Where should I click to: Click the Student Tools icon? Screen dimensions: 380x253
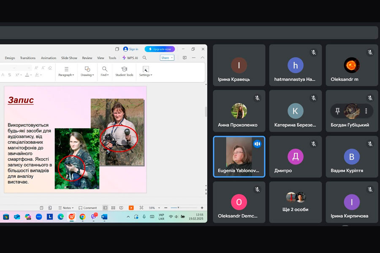tap(124, 69)
